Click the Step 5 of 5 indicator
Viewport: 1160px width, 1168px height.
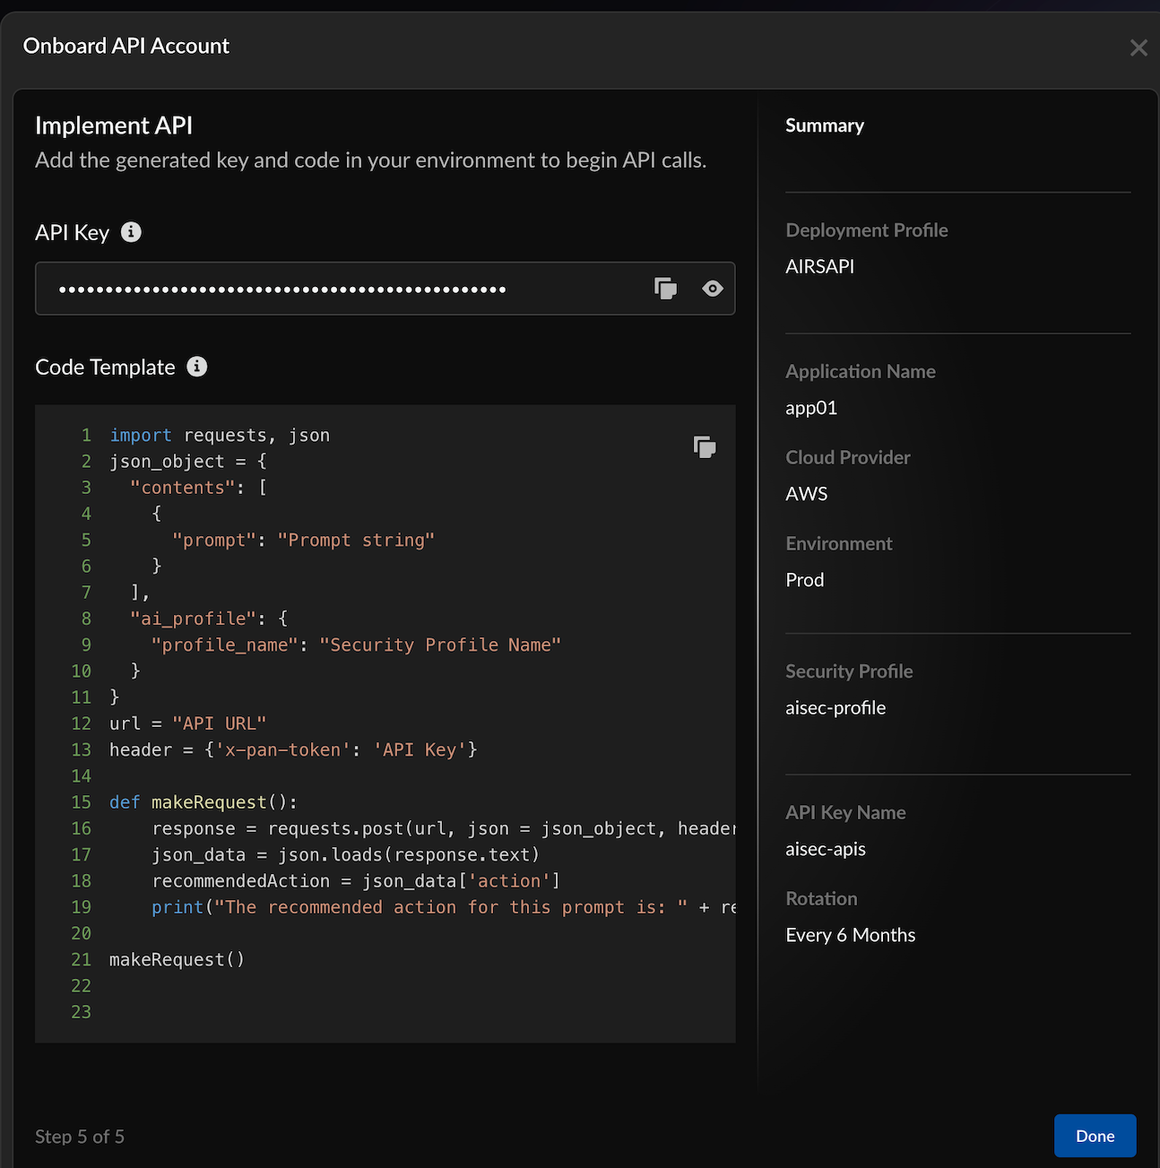(80, 1137)
